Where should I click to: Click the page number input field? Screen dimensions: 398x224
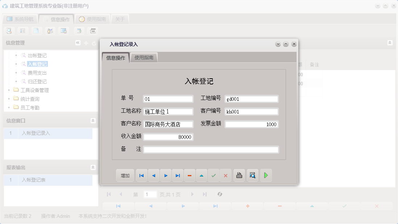point(150,194)
